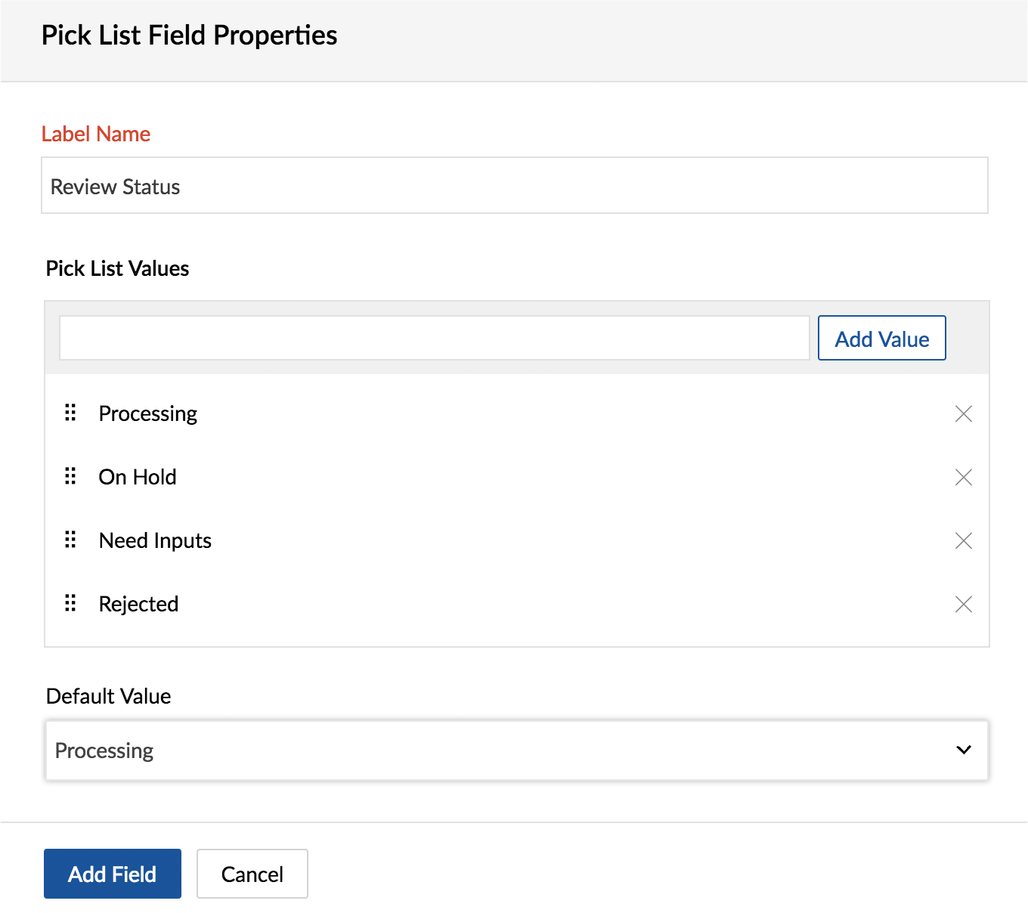The height and width of the screenshot is (913, 1028).
Task: Click the Pick List Field Properties title
Action: click(x=189, y=36)
